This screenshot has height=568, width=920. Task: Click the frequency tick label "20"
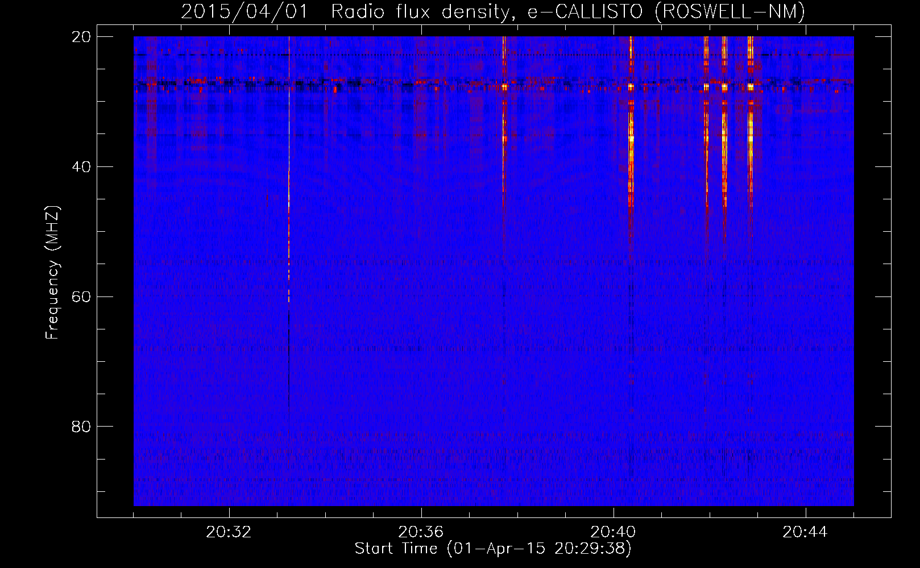(81, 37)
